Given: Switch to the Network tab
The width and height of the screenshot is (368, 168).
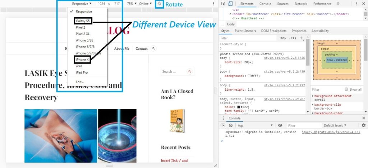Looking at the screenshot, I should (301, 4).
